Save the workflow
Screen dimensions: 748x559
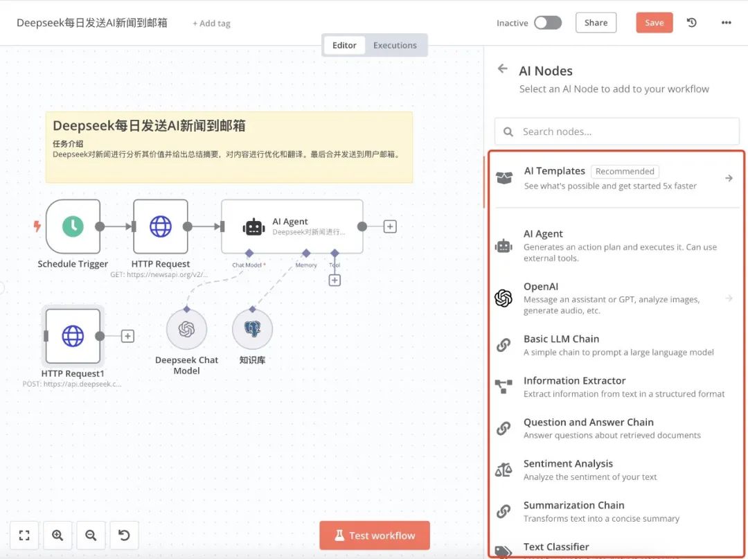(x=654, y=22)
